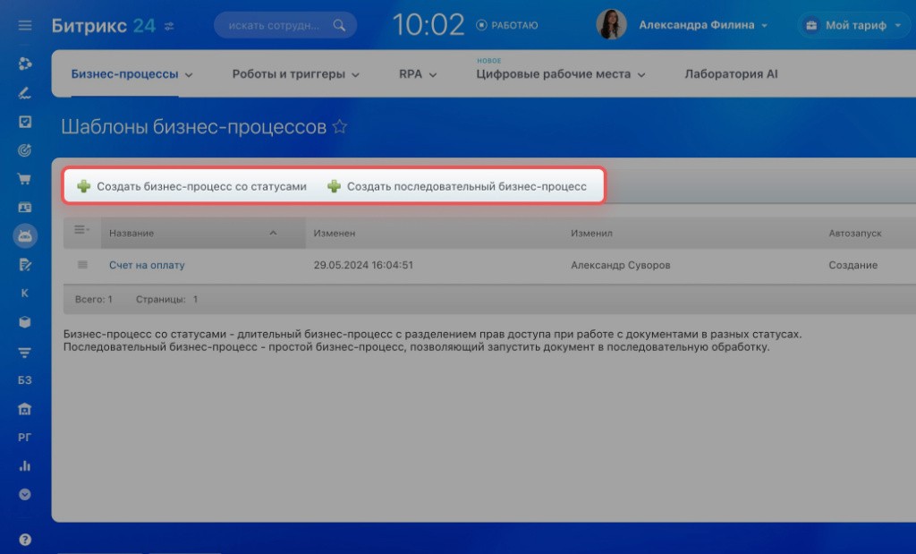
Task: Open the shopping cart Магазин icon in sidebar
Action: click(24, 179)
